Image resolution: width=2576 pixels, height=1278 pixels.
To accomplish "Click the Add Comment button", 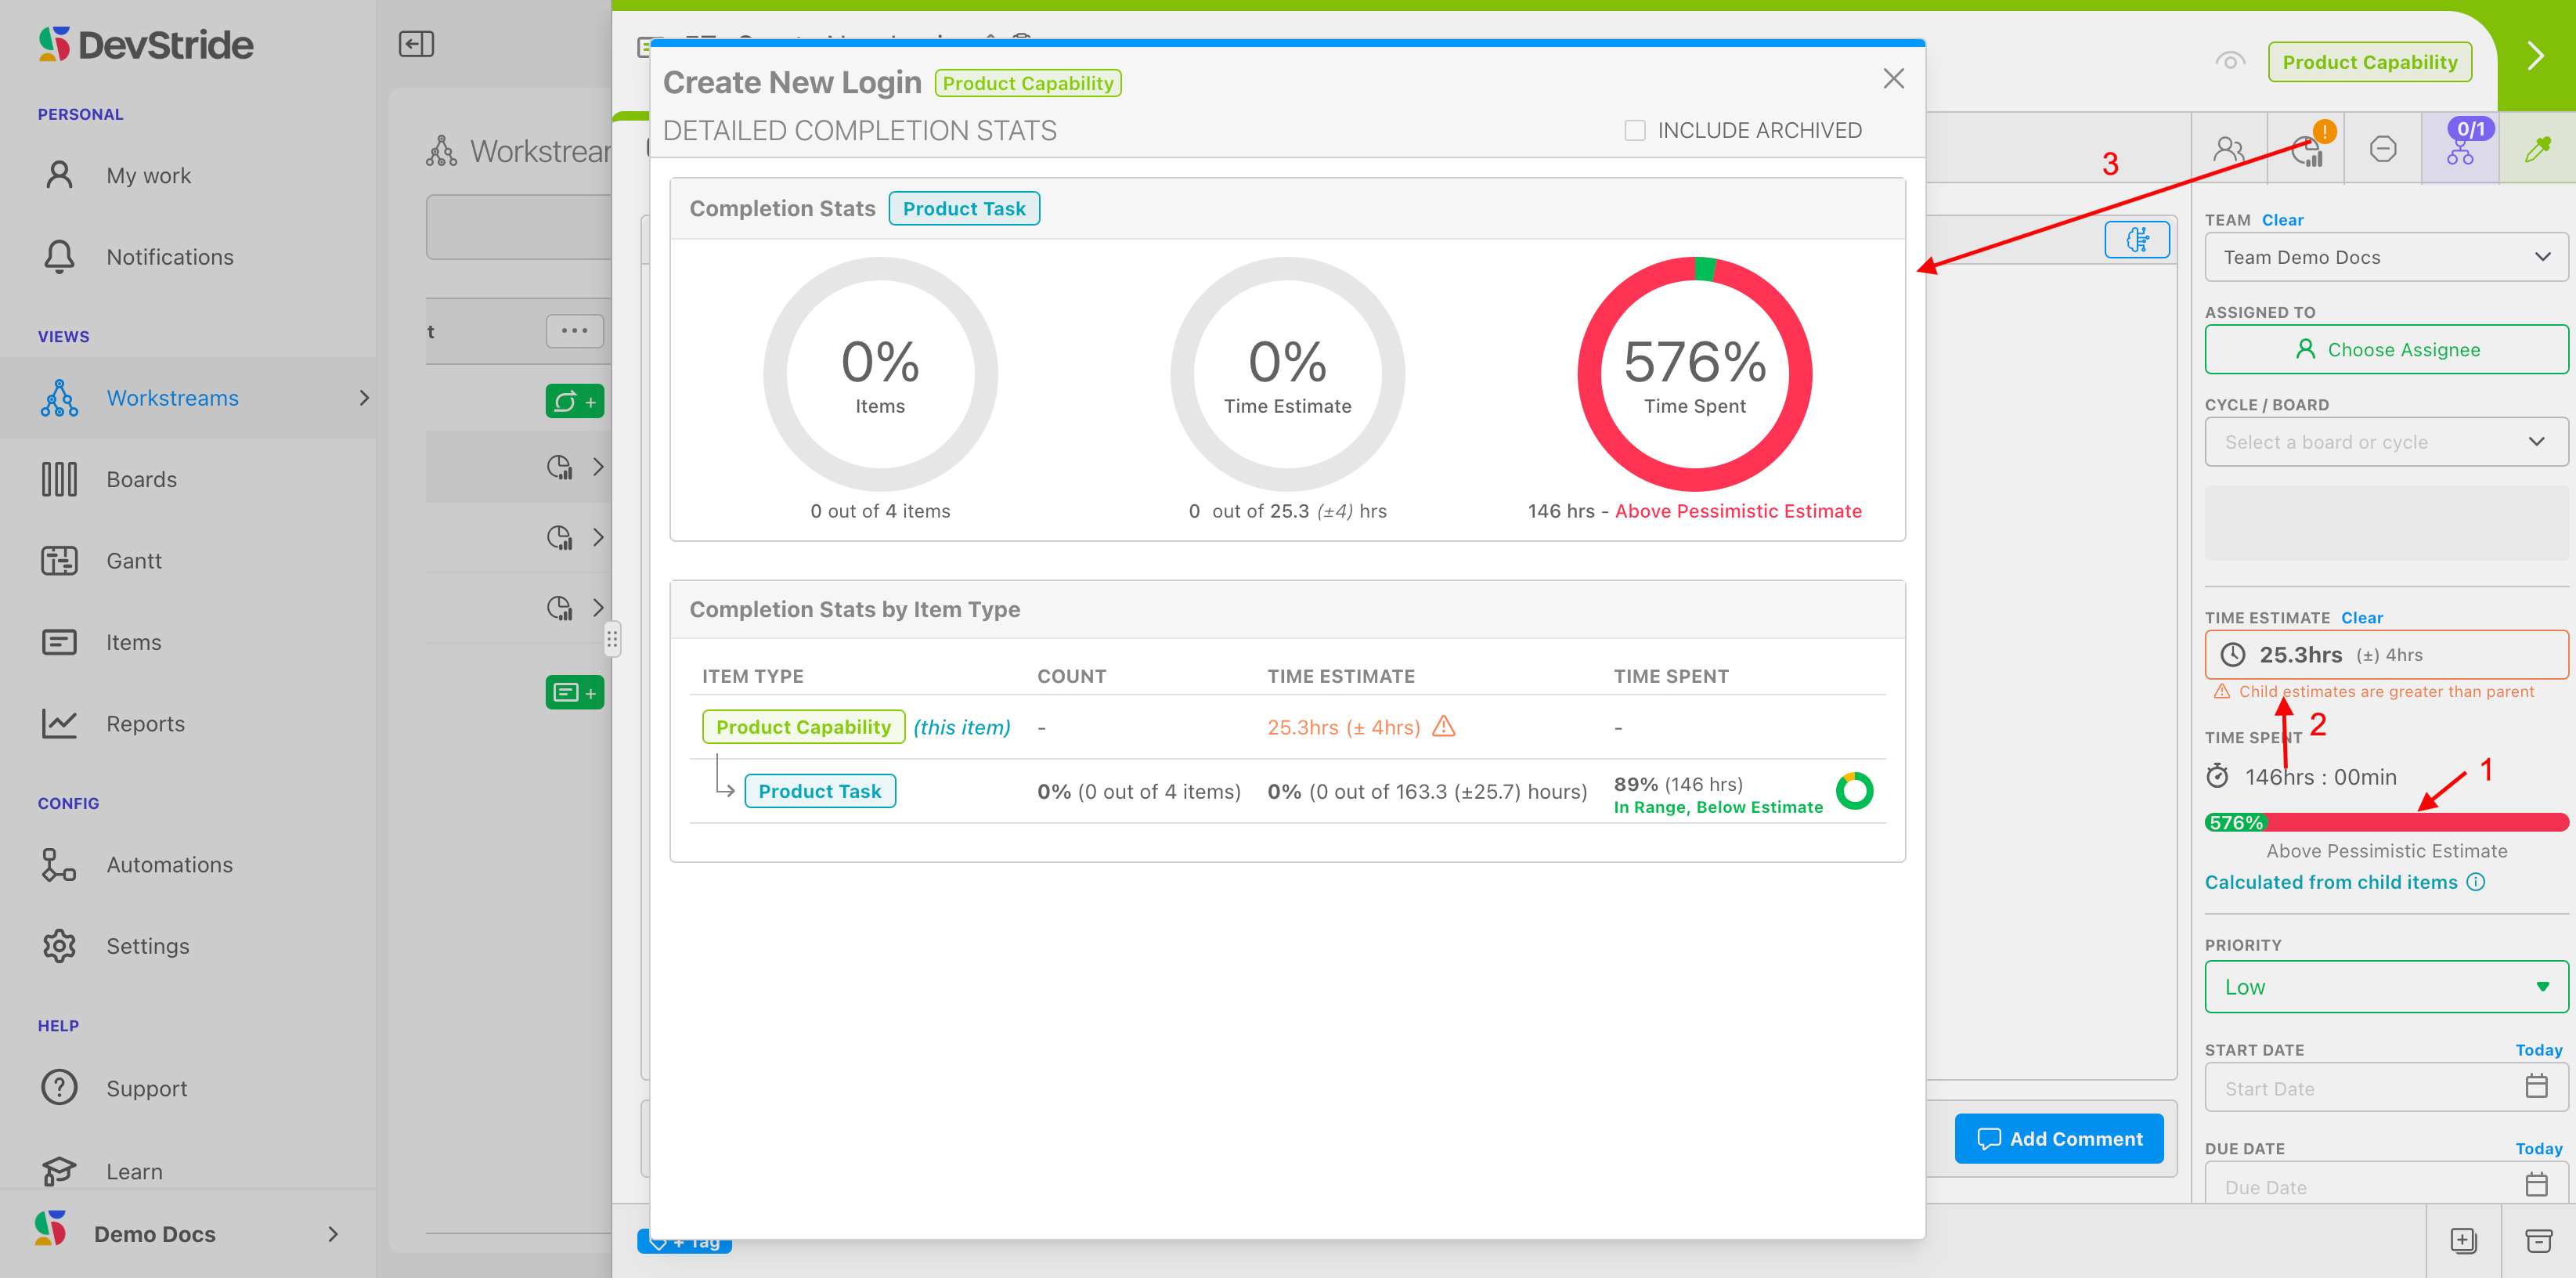I will (x=2059, y=1138).
